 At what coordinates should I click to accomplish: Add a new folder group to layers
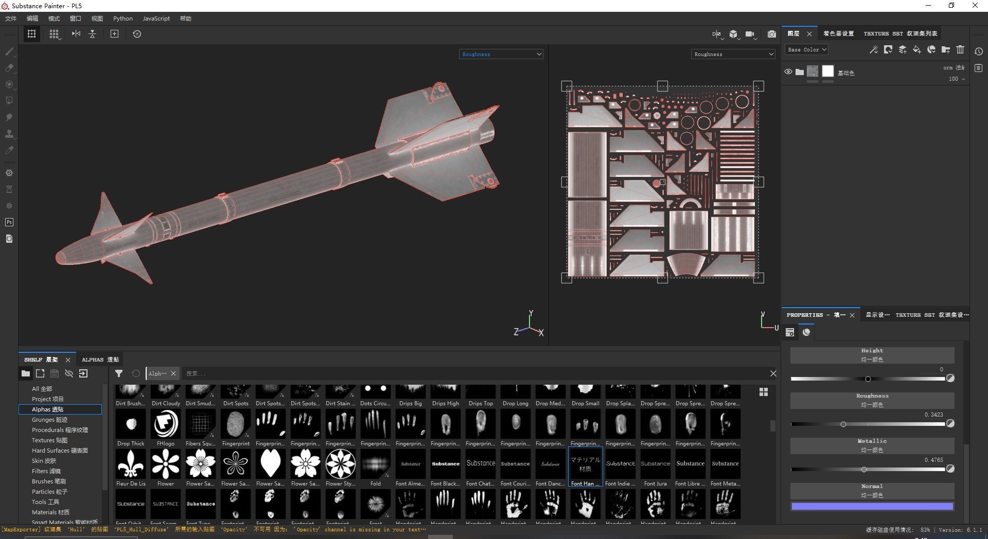946,49
